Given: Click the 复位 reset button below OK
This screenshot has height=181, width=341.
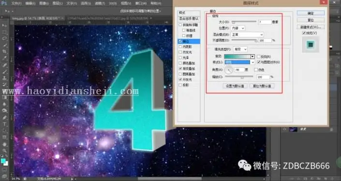Looking at the screenshot, I should [311, 20].
